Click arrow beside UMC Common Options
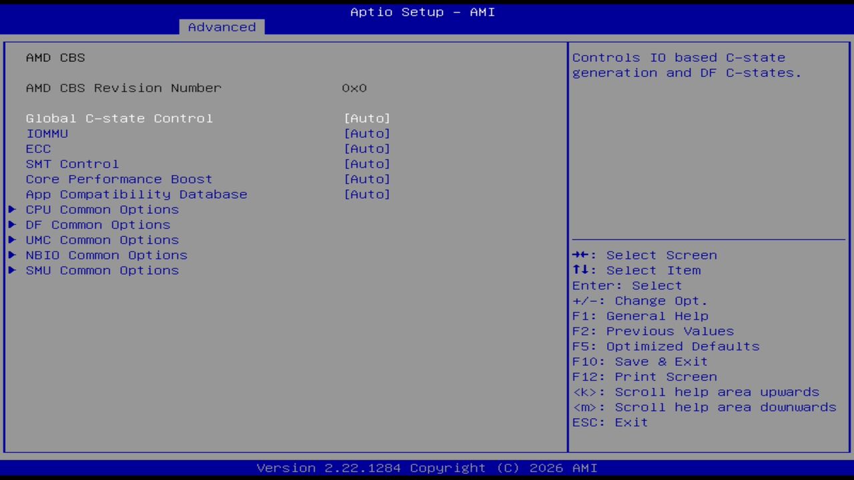The height and width of the screenshot is (480, 854). pyautogui.click(x=12, y=240)
